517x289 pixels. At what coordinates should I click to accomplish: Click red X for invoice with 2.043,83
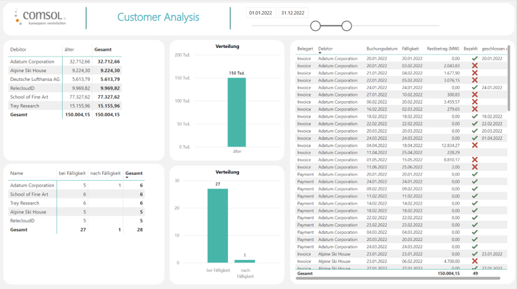pyautogui.click(x=475, y=65)
